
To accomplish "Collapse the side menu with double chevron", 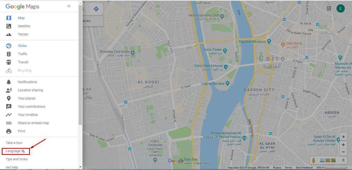I will click(x=69, y=6).
